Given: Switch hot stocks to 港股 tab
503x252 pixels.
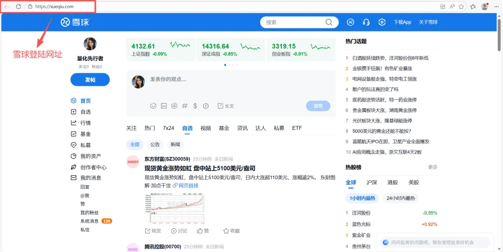Looking at the screenshot, I should click(393, 182).
